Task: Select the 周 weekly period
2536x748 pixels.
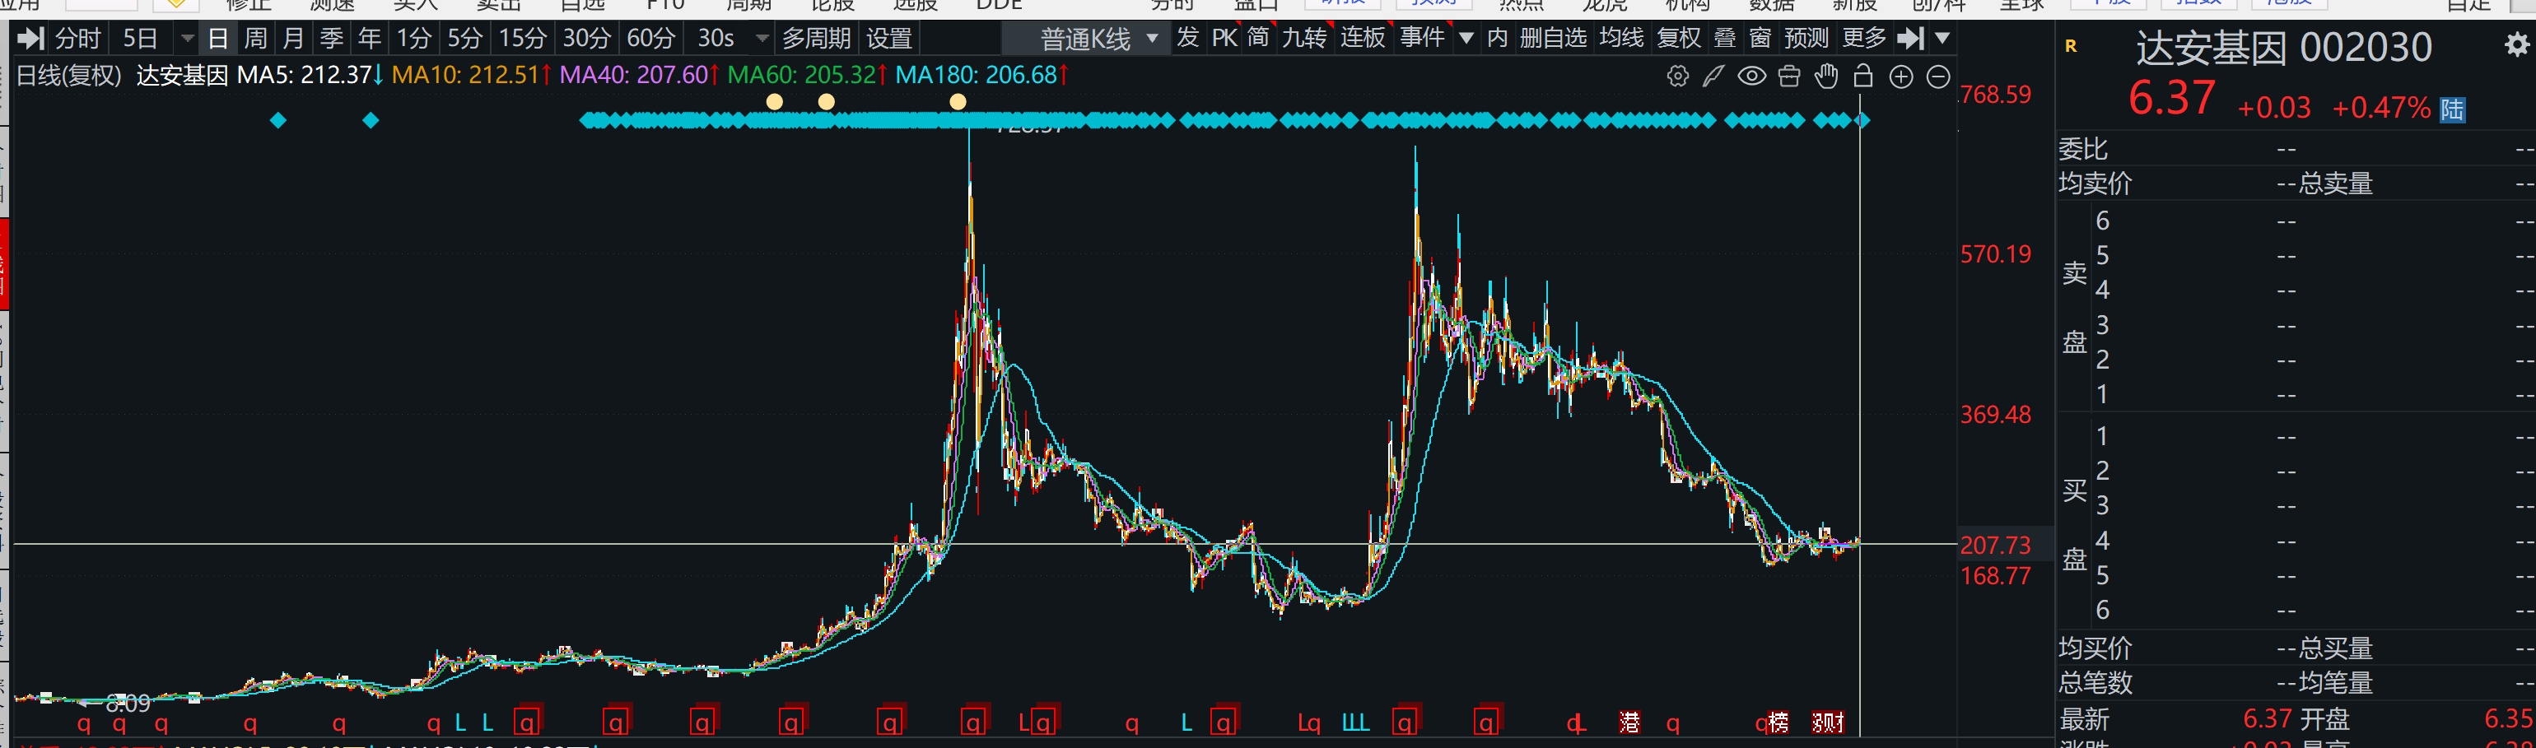Action: coord(255,39)
